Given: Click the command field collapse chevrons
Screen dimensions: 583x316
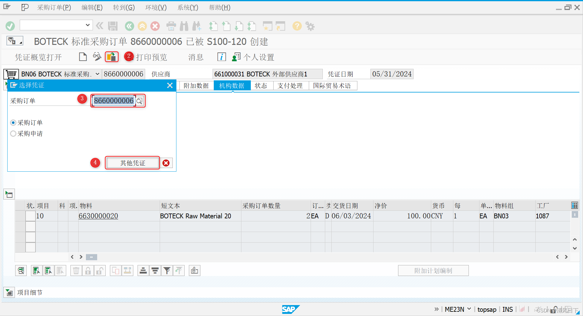Looking at the screenshot, I should (99, 26).
